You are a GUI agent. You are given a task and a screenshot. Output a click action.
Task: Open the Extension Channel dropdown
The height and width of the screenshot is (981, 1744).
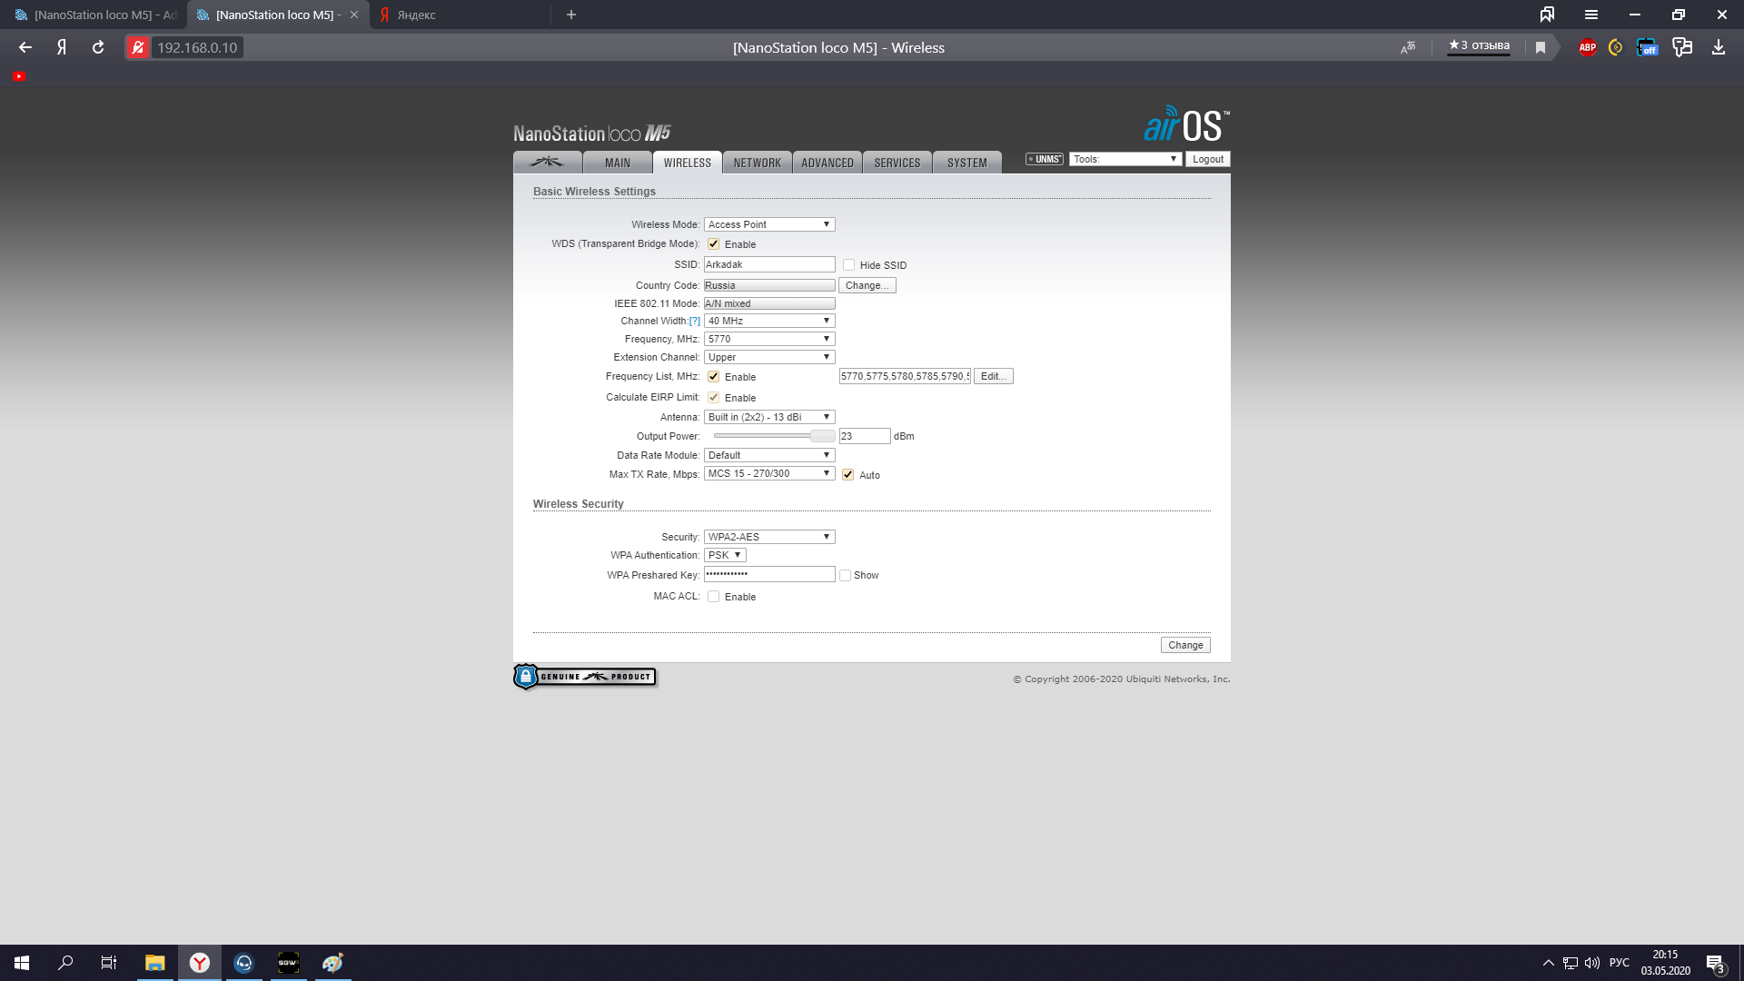coord(769,357)
